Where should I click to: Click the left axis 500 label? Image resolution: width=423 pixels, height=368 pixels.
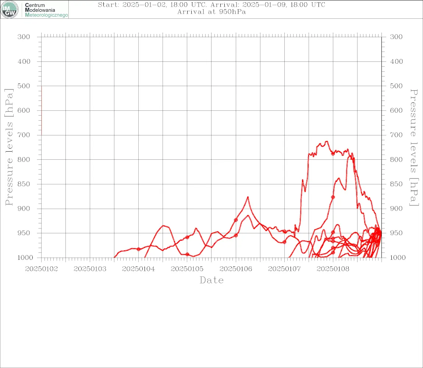pyautogui.click(x=24, y=86)
